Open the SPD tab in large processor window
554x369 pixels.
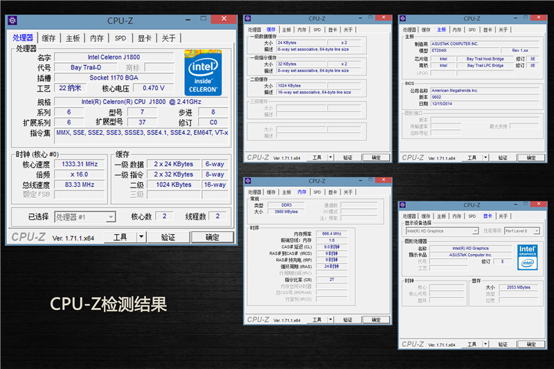(x=120, y=38)
